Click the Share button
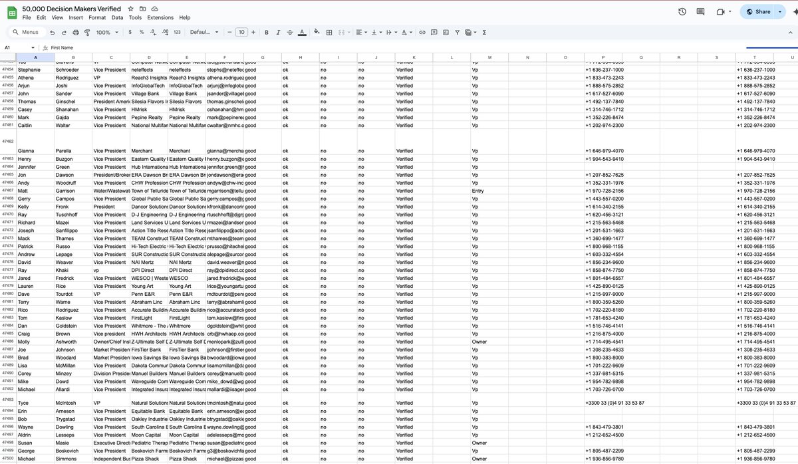Viewport: 798px width, 464px height. (x=759, y=11)
